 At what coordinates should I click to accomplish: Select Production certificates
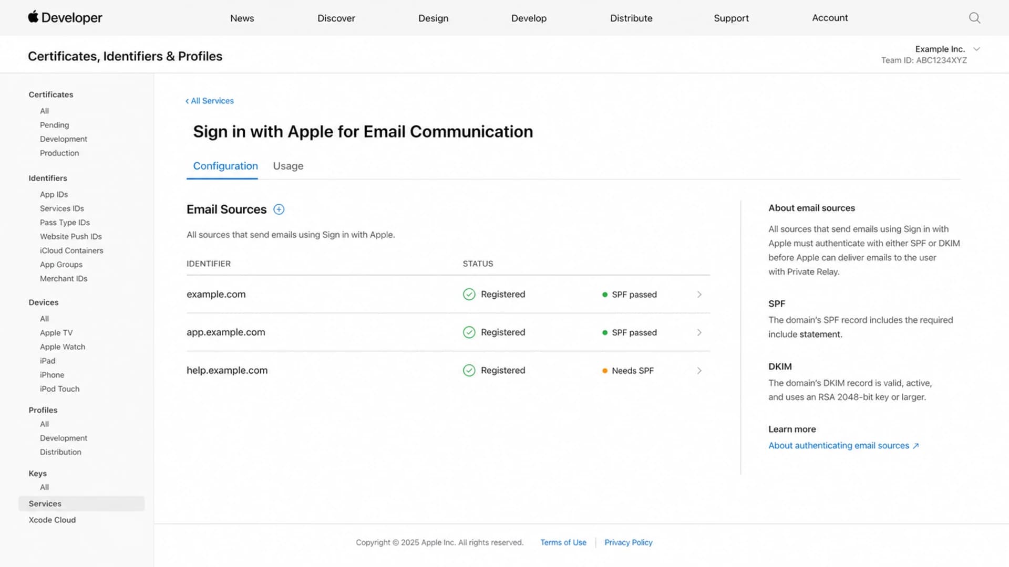click(59, 153)
